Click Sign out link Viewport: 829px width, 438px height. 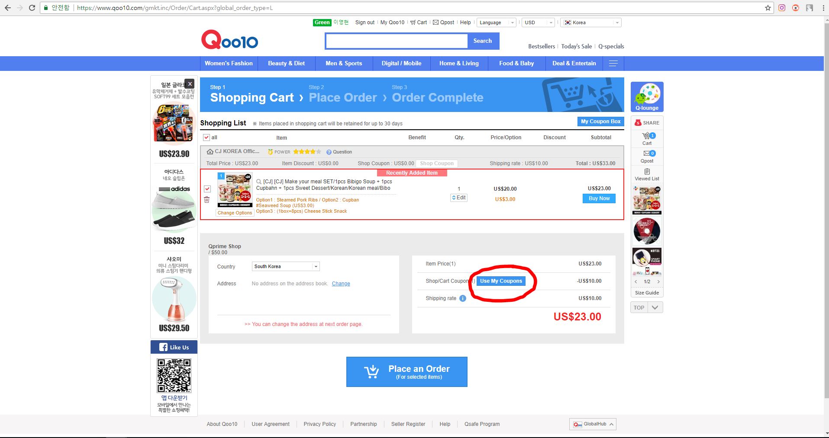[365, 22]
